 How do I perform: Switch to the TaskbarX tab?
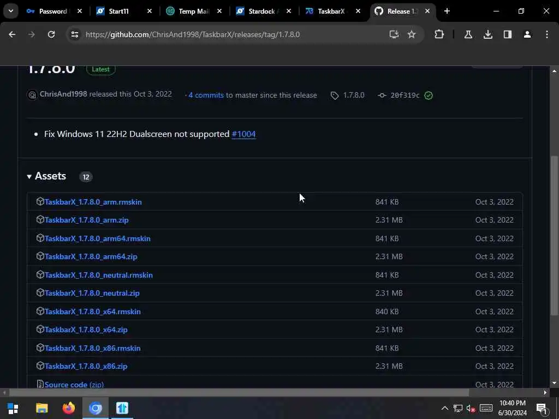point(330,11)
